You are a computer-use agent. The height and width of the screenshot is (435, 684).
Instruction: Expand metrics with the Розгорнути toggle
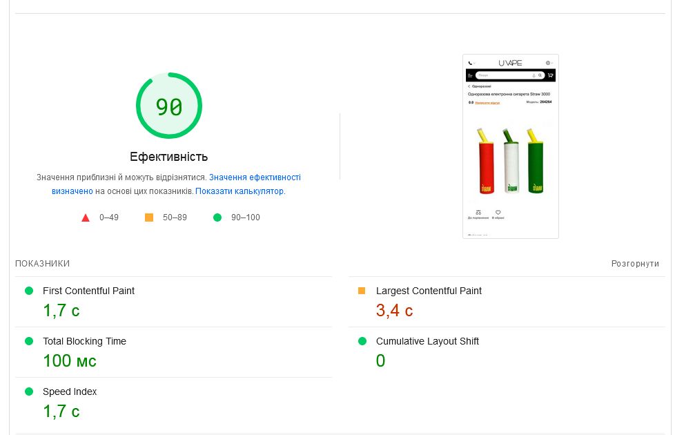[x=635, y=264]
